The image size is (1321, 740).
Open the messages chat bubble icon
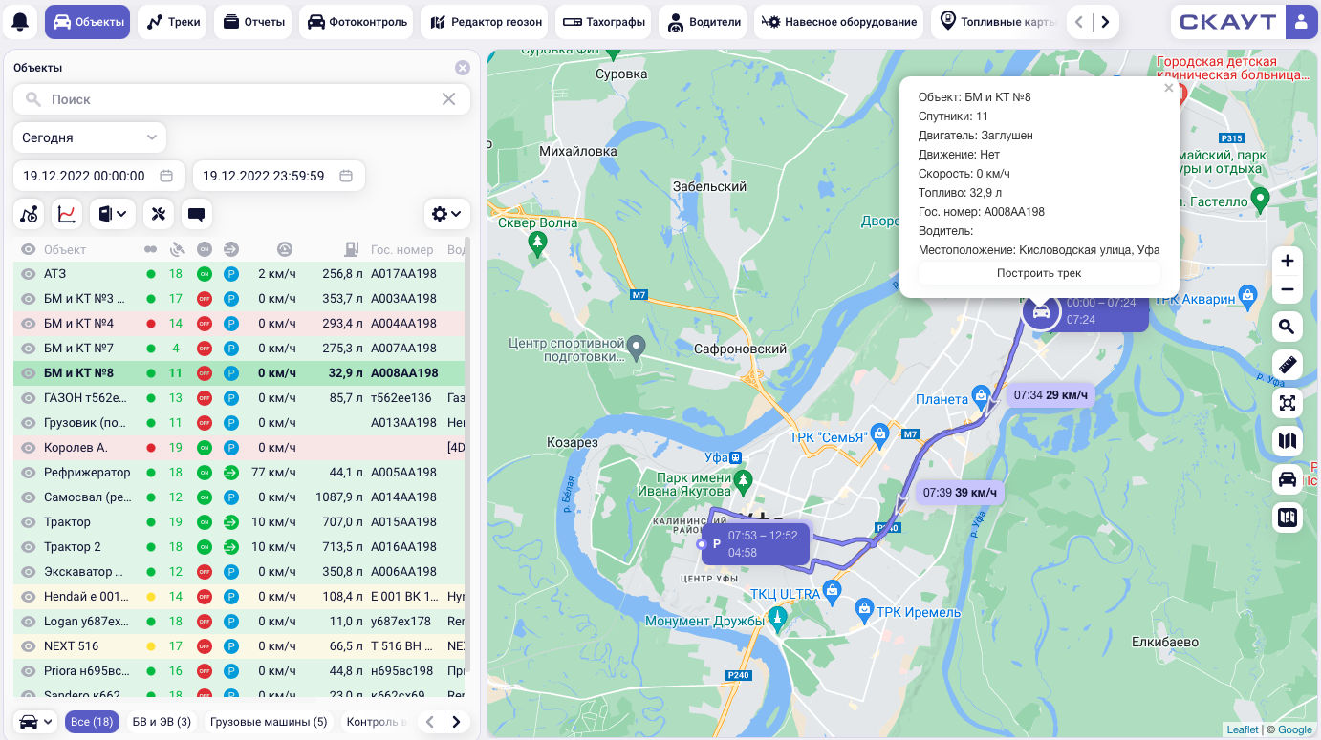point(196,214)
